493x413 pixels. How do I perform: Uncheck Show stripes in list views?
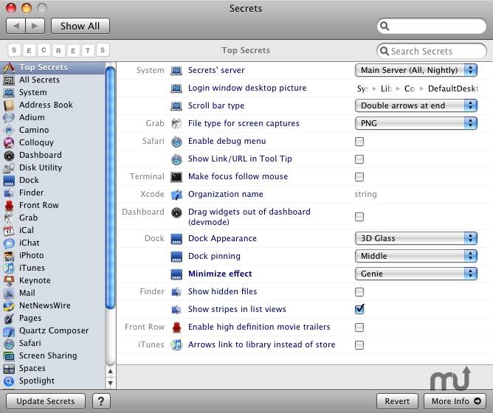(x=359, y=309)
